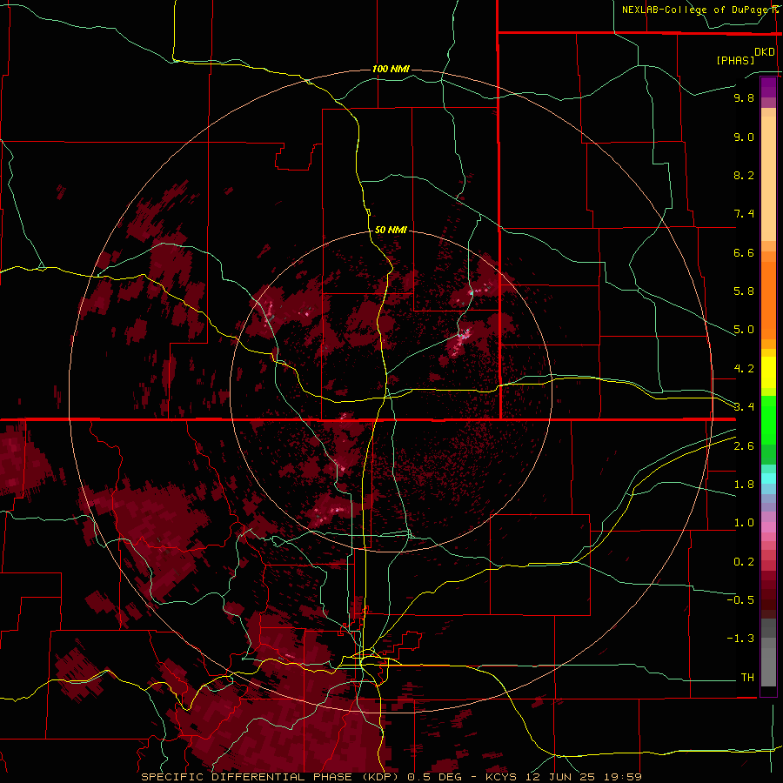Pick the yellow segment of the color bar
This screenshot has width=783, height=783.
coord(768,372)
